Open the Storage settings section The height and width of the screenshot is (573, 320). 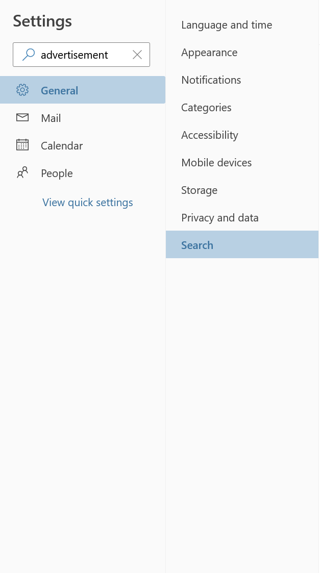199,190
